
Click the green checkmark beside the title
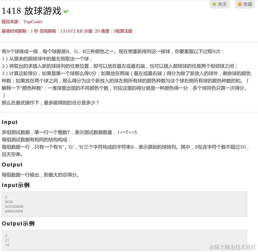click(x=66, y=11)
